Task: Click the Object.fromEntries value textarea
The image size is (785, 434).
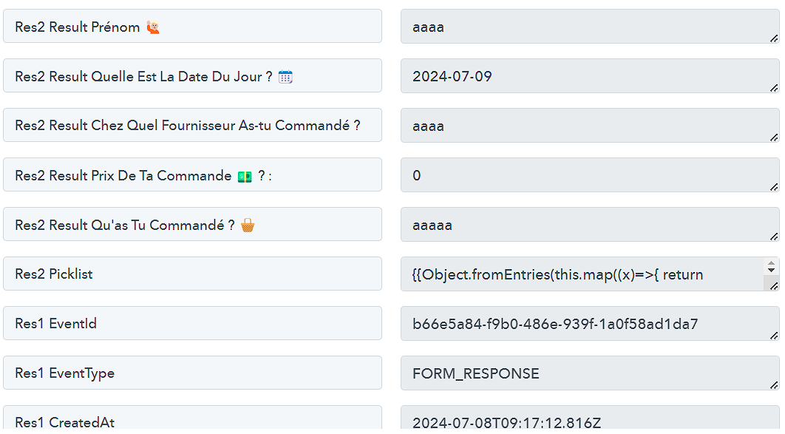Action: (582, 274)
